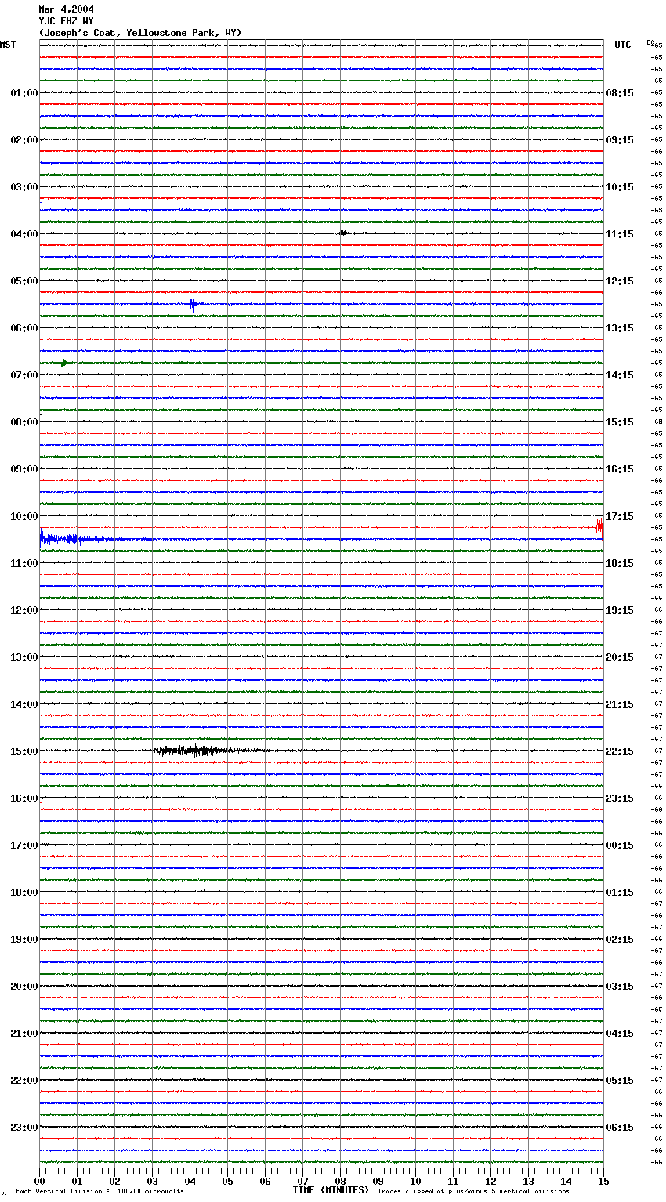Select the 03:00 MST row label
Viewport: 666px width, 1202px height.
[24, 187]
